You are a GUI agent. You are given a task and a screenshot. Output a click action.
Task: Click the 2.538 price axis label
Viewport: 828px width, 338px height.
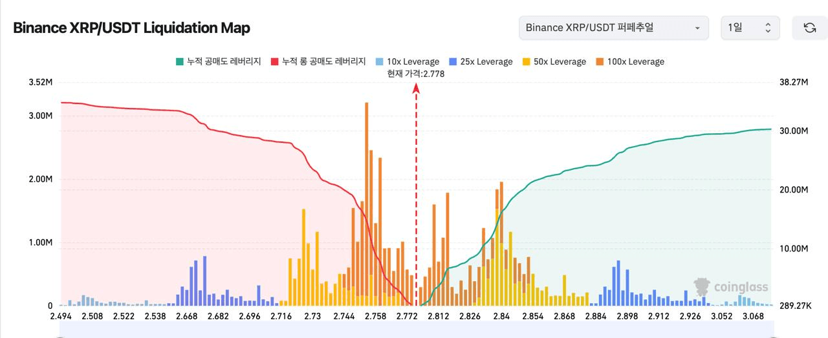(x=155, y=316)
